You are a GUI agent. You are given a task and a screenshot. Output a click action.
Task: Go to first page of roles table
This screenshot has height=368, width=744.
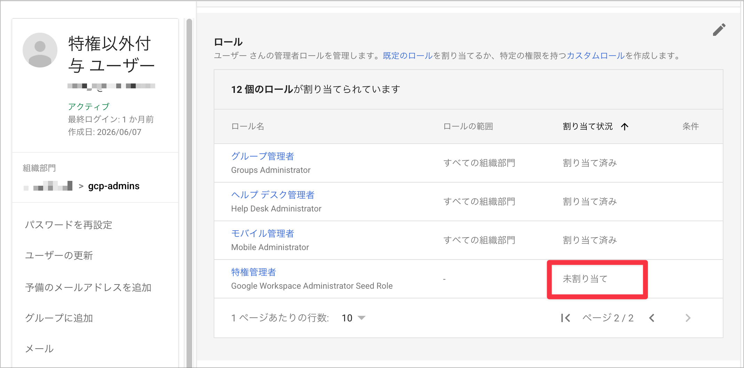click(x=565, y=318)
